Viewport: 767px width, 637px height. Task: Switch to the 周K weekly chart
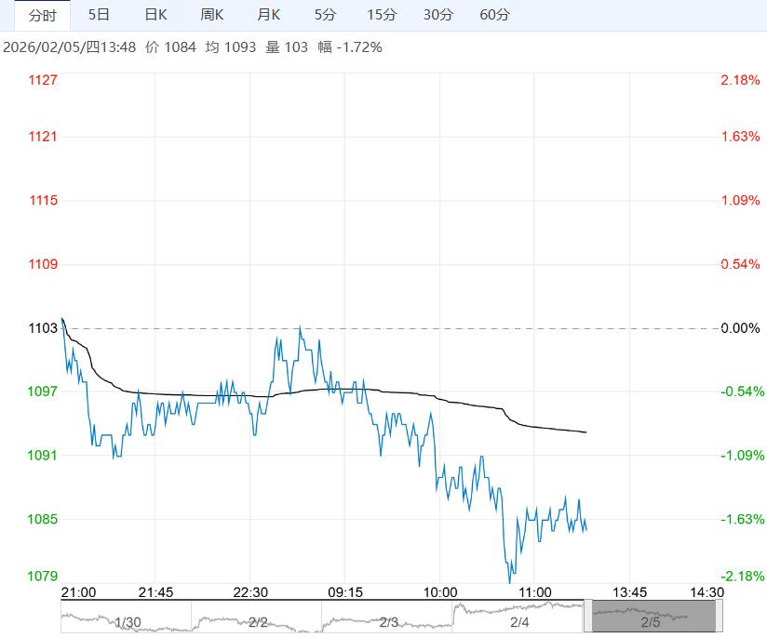click(212, 15)
